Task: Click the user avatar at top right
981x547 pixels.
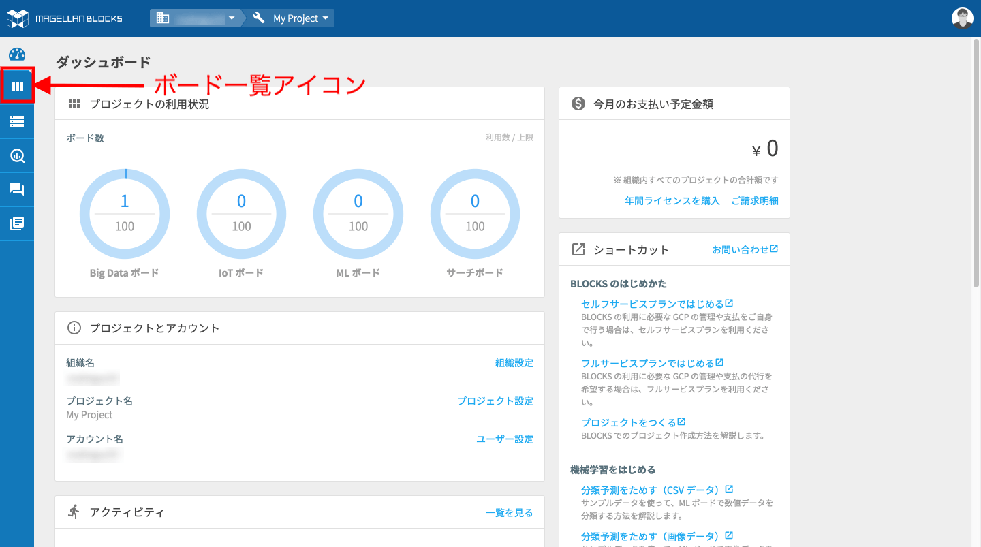Action: (962, 18)
